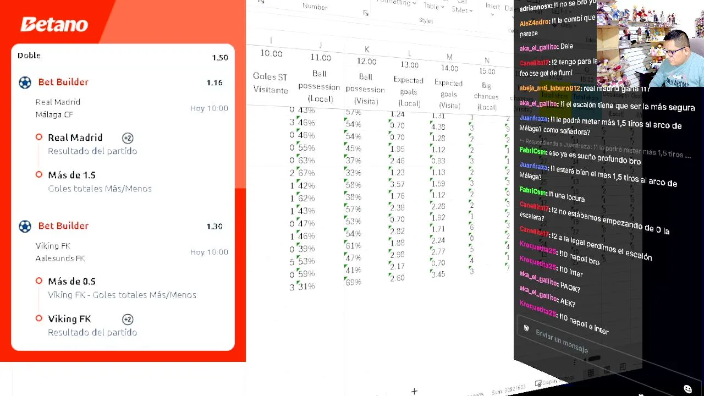
Task: Switch to Normal view grid icon in Excel
Action: tap(591, 373)
